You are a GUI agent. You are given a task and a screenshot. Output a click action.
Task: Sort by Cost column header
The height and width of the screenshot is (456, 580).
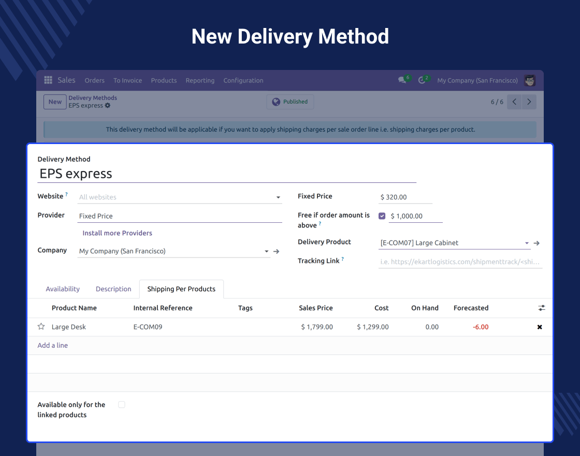click(381, 308)
